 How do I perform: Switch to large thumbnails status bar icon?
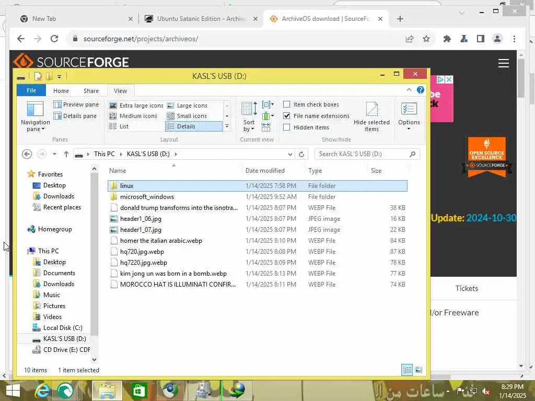click(x=418, y=370)
